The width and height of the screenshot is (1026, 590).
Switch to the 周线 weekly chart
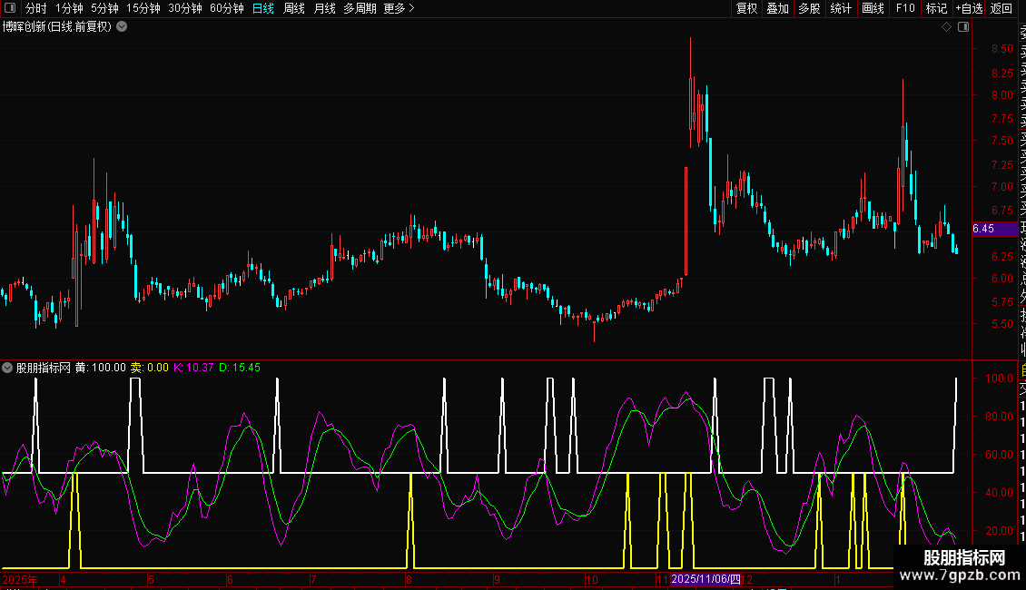coord(294,8)
